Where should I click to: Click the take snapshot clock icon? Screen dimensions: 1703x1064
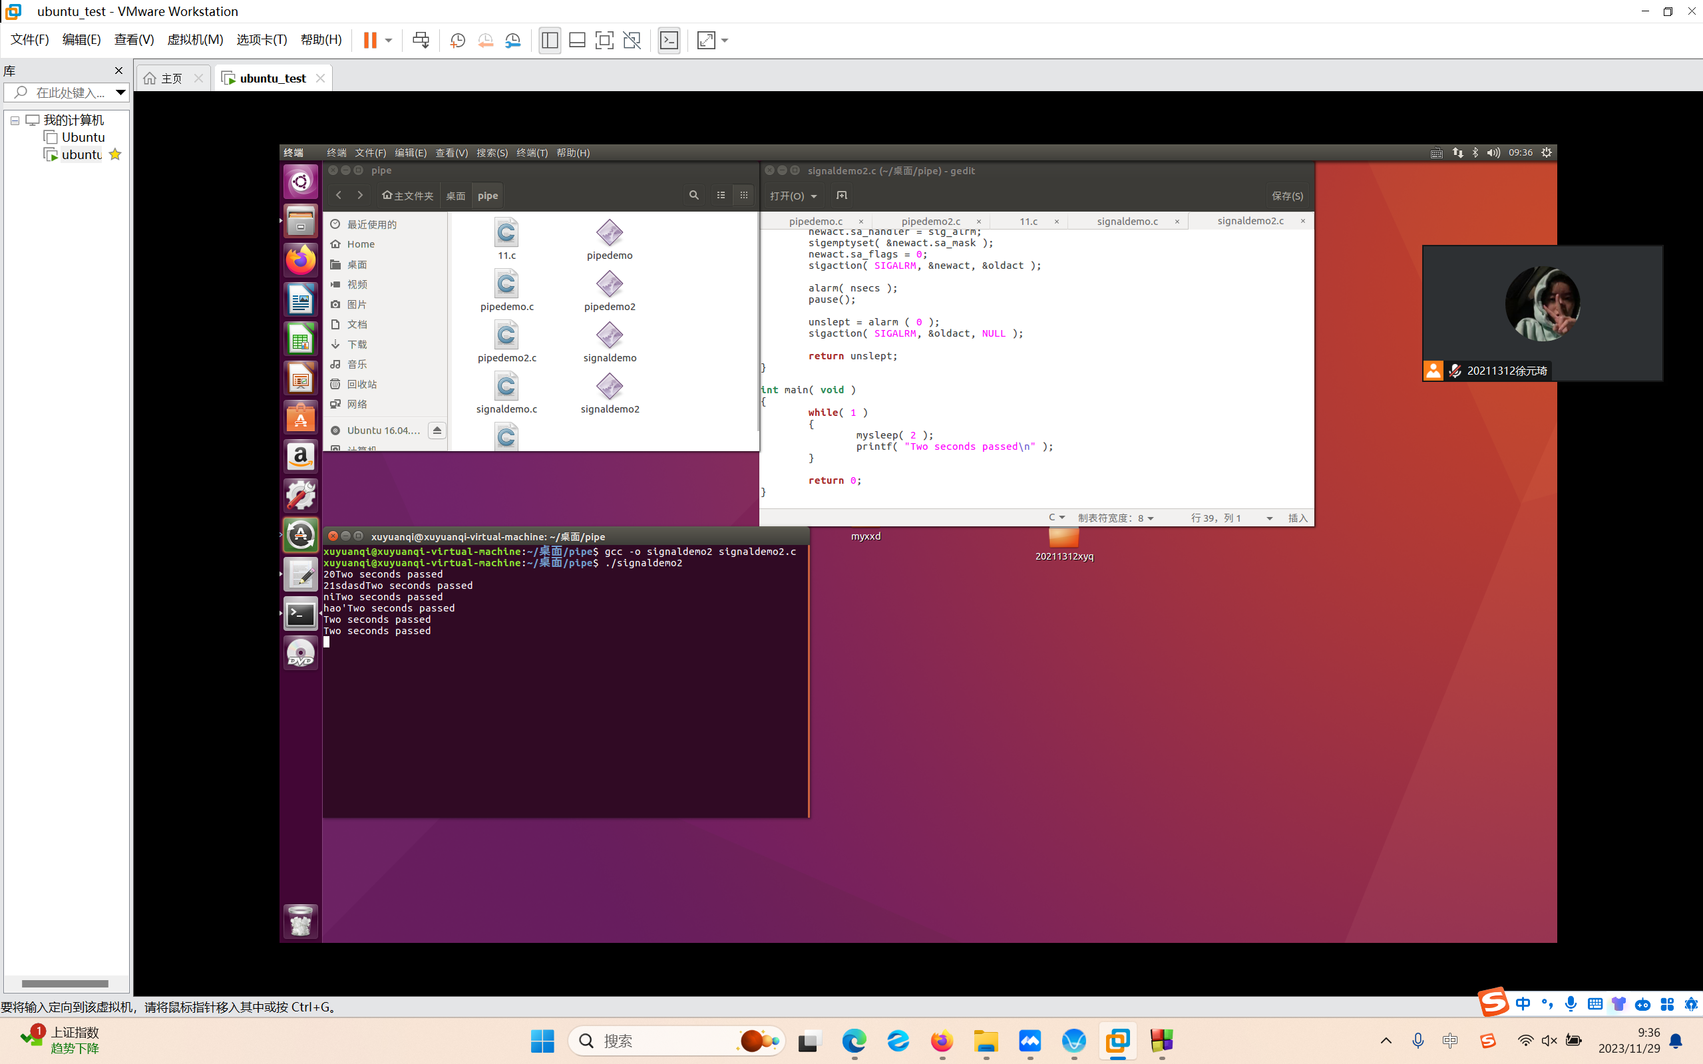[457, 40]
